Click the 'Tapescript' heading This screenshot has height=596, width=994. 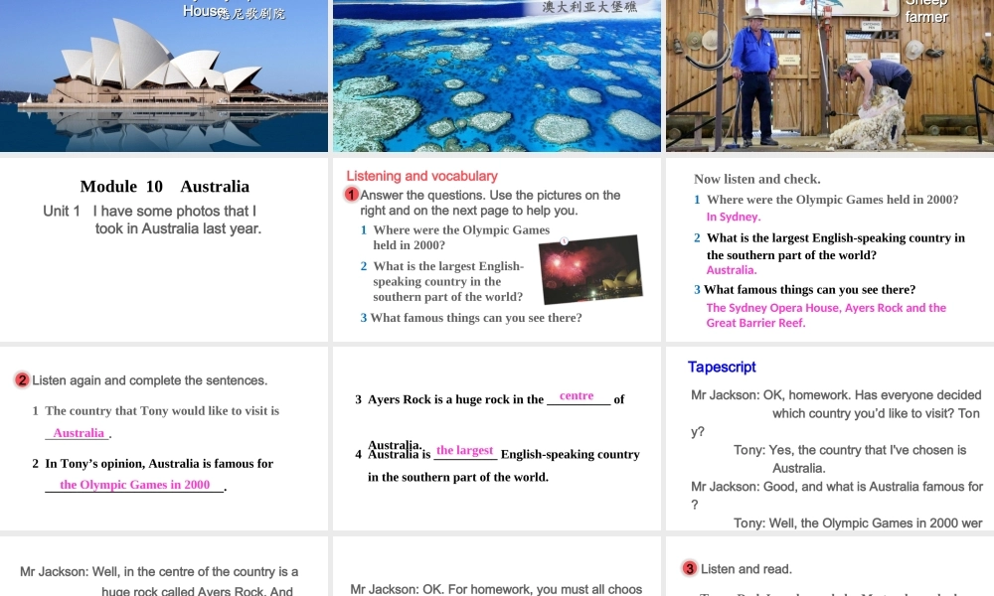(x=722, y=368)
